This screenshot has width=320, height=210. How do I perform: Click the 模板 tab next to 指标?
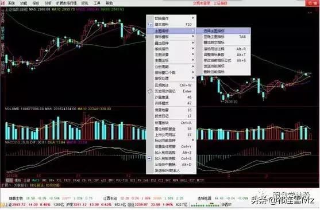(x=18, y=180)
